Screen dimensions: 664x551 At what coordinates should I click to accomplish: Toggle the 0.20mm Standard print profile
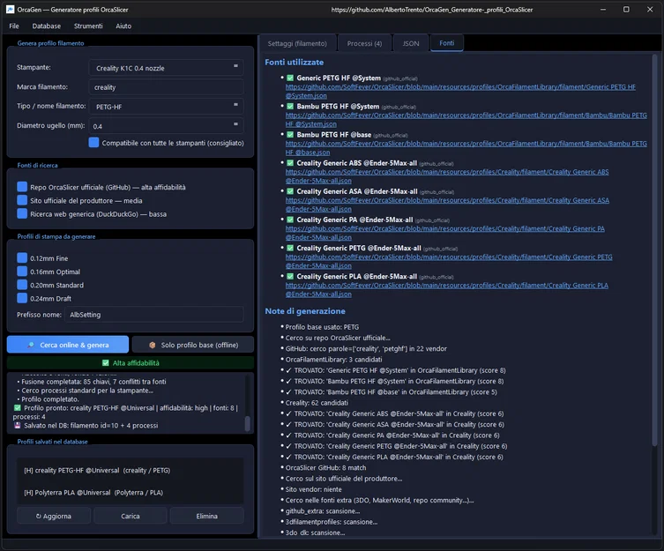coord(22,285)
